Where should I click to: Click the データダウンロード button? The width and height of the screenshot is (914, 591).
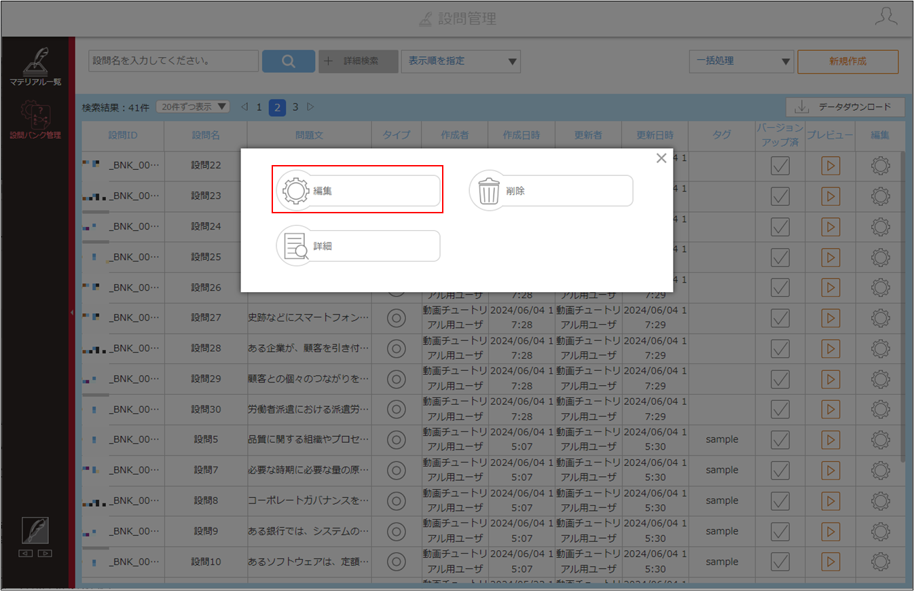pyautogui.click(x=845, y=107)
